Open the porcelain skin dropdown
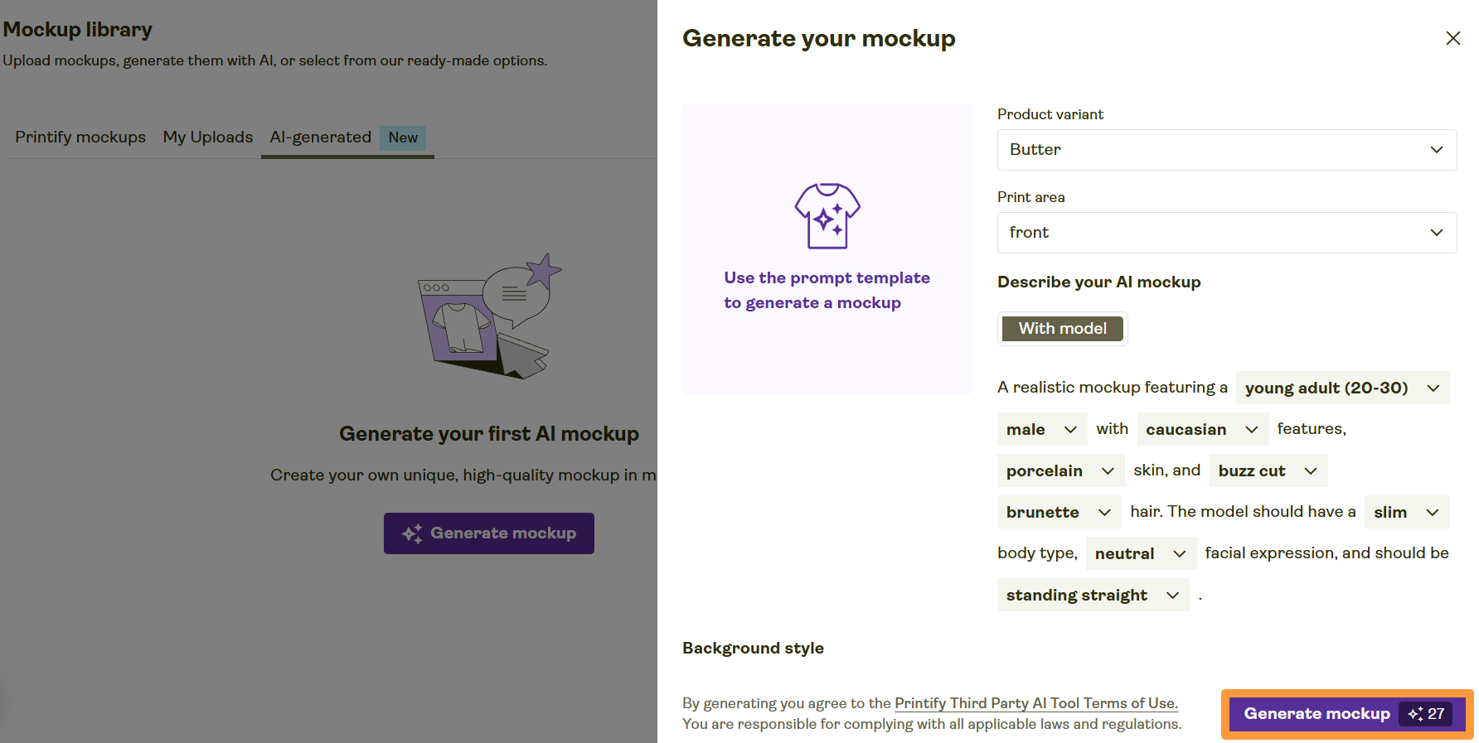The image size is (1479, 743). [1060, 470]
